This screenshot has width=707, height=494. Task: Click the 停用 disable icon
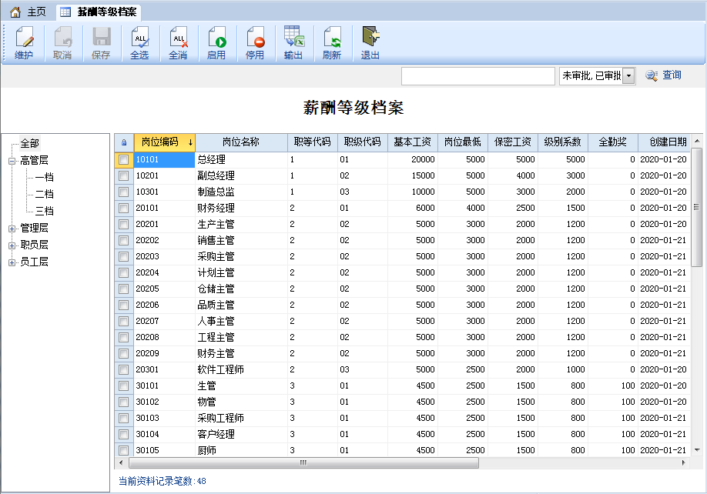click(255, 43)
